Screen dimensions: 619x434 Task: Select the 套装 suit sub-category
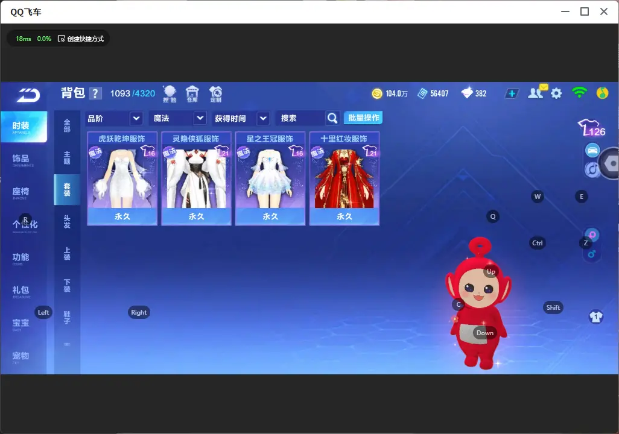point(67,190)
